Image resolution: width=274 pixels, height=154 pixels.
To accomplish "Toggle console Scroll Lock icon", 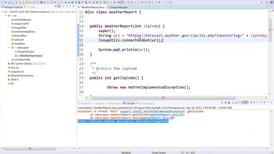I will [x=236, y=103].
